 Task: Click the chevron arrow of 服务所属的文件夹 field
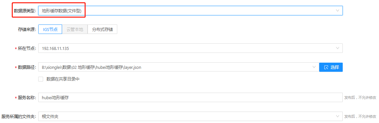coord(338,116)
